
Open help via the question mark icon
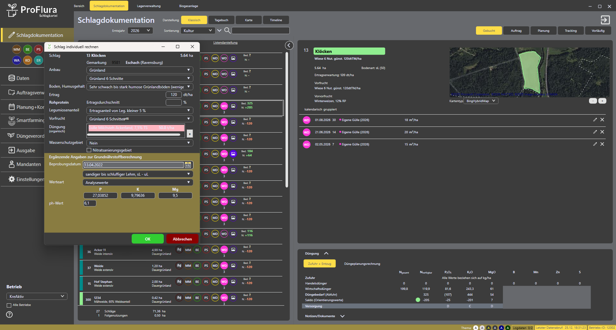(10, 315)
